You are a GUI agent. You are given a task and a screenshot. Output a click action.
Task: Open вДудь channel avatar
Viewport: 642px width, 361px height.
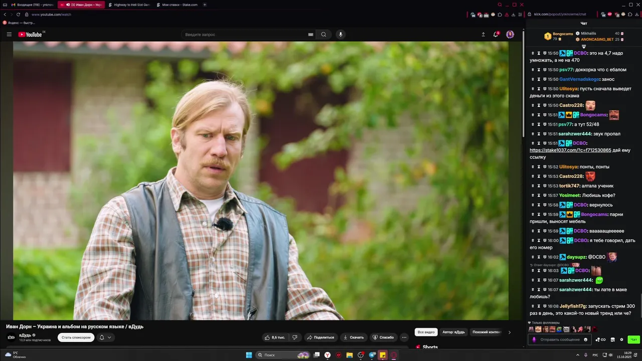(x=12, y=337)
